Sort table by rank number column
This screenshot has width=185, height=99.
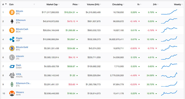(x=4, y=4)
